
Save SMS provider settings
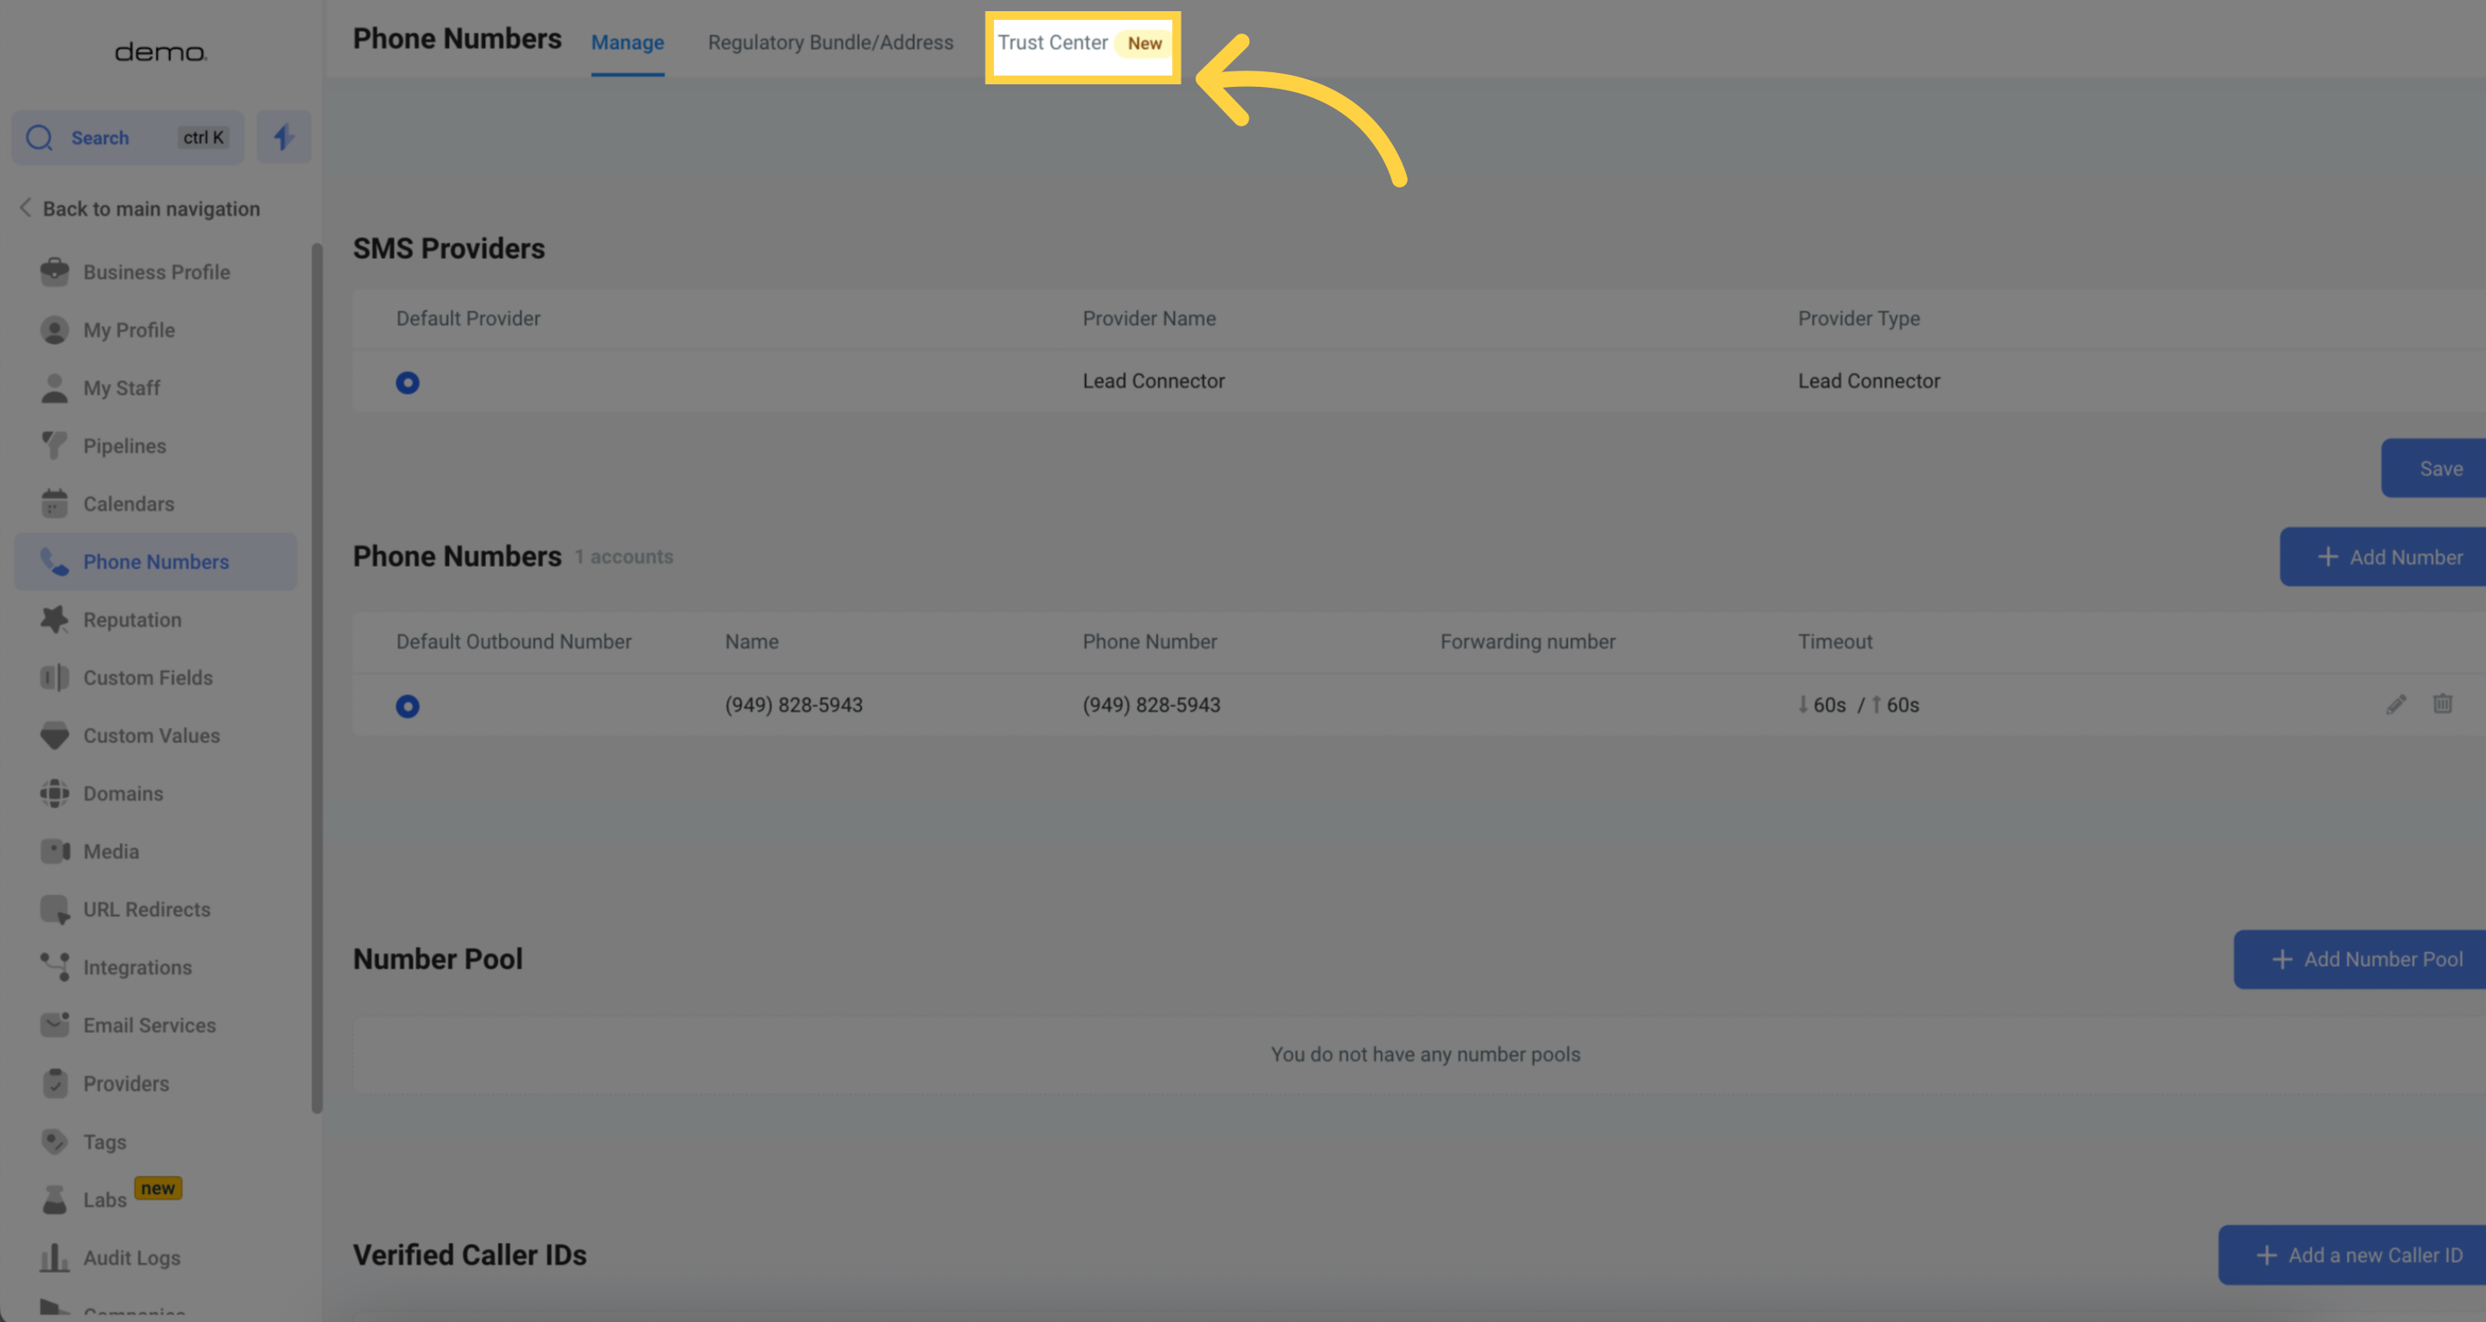tap(2439, 469)
